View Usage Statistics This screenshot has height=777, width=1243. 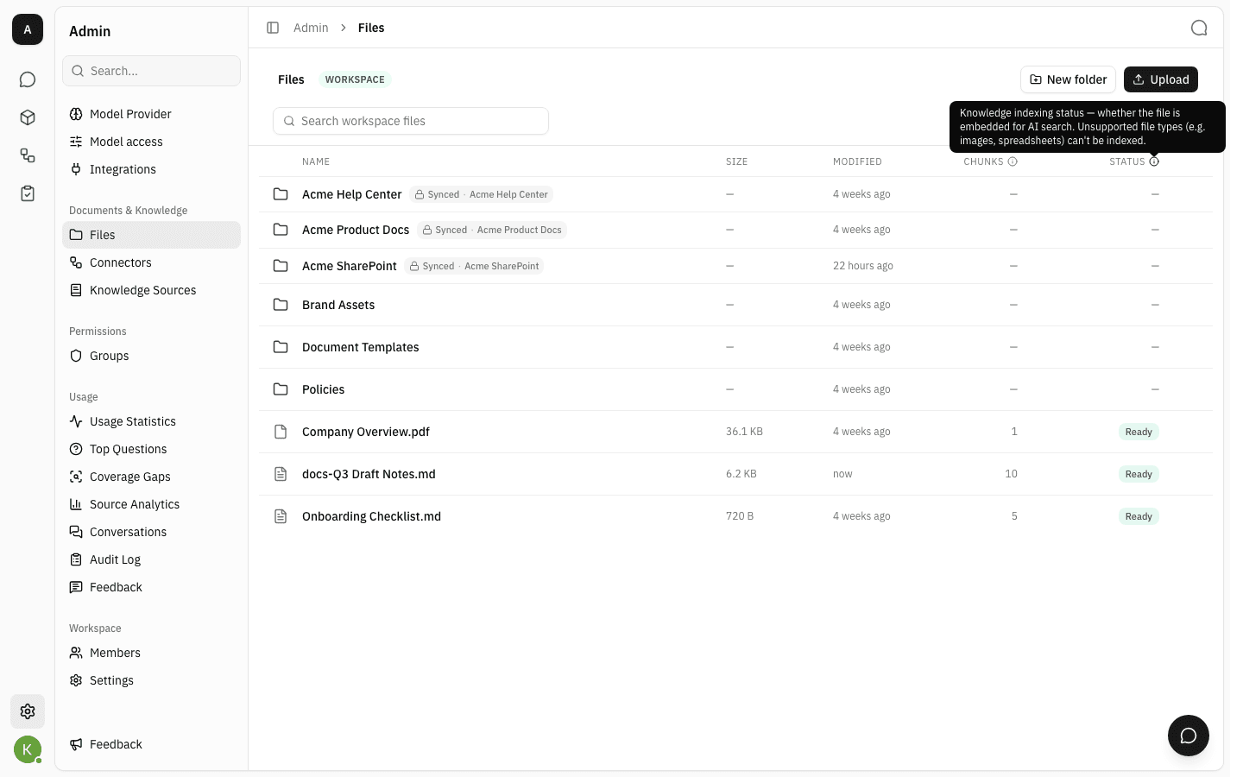click(x=151, y=421)
